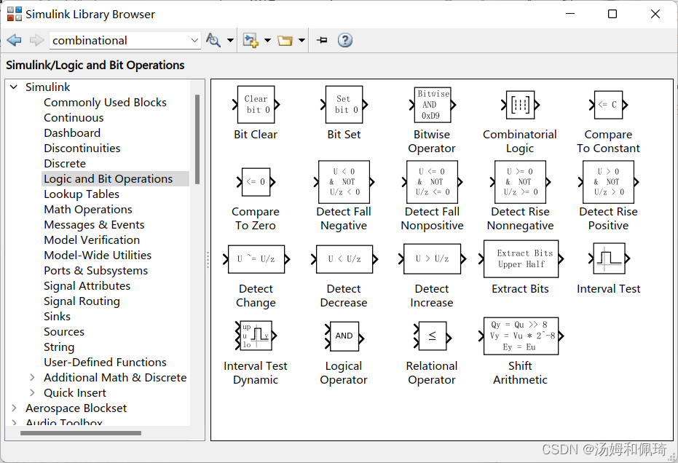This screenshot has width=678, height=463.
Task: Open the Signal Attributes library
Action: pos(87,286)
